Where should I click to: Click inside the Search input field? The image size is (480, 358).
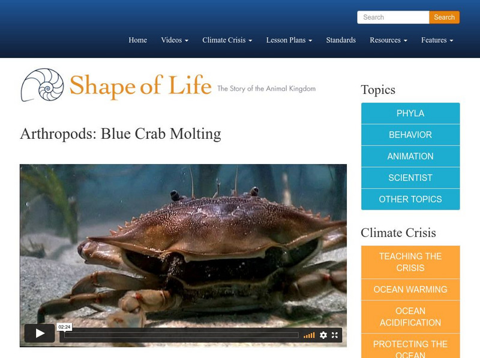click(393, 17)
